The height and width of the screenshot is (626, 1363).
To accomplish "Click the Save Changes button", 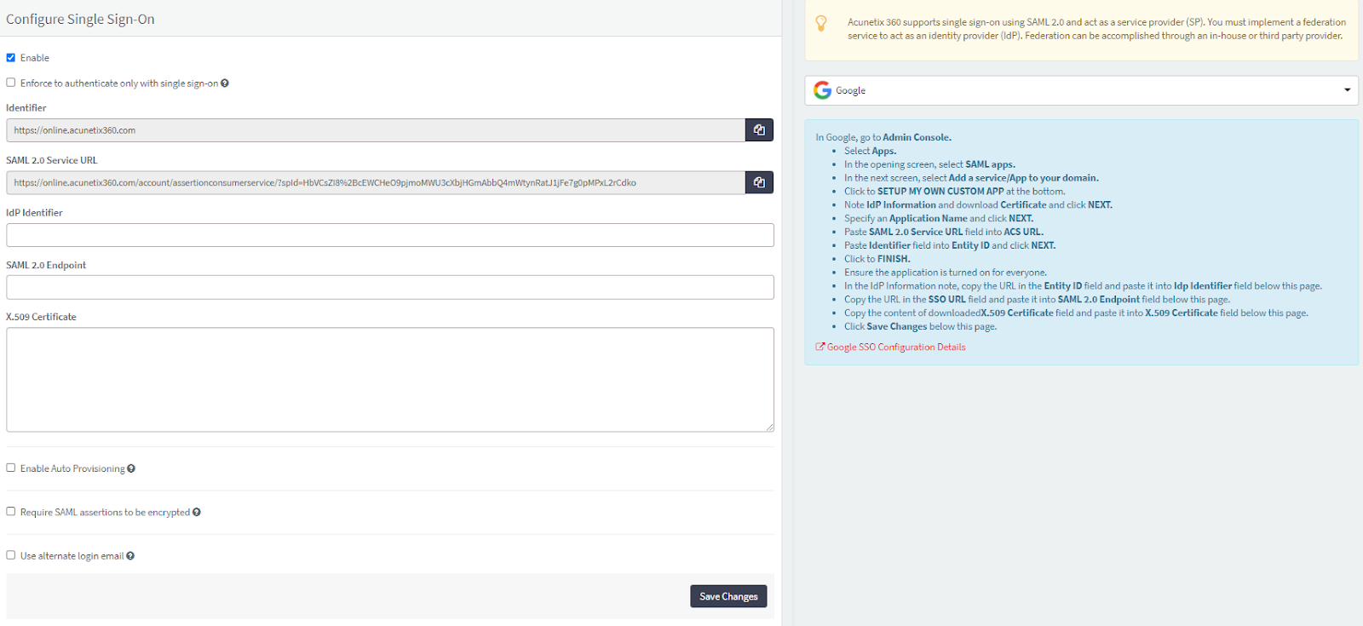I will 728,596.
